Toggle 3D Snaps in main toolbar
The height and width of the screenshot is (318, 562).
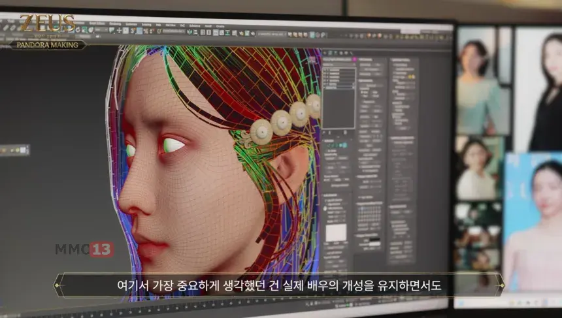[x=133, y=31]
